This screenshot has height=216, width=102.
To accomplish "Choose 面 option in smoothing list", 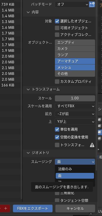I will pos(75,176).
